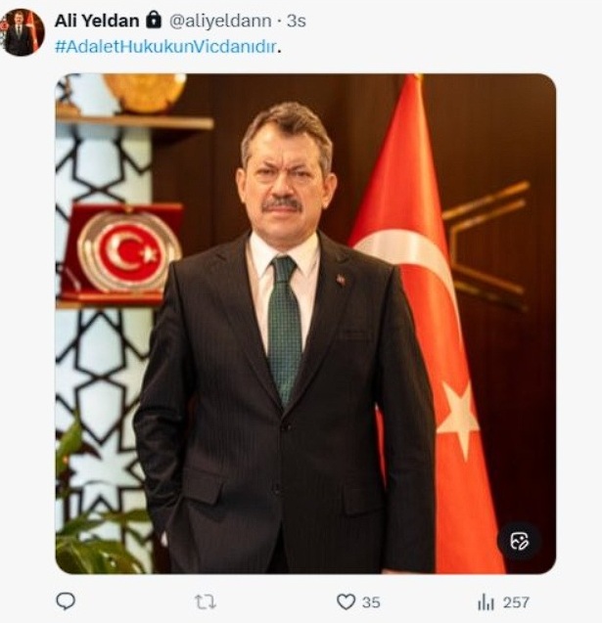Open the view analytics bar-chart icon
Screen dimensions: 602x623
point(486,601)
